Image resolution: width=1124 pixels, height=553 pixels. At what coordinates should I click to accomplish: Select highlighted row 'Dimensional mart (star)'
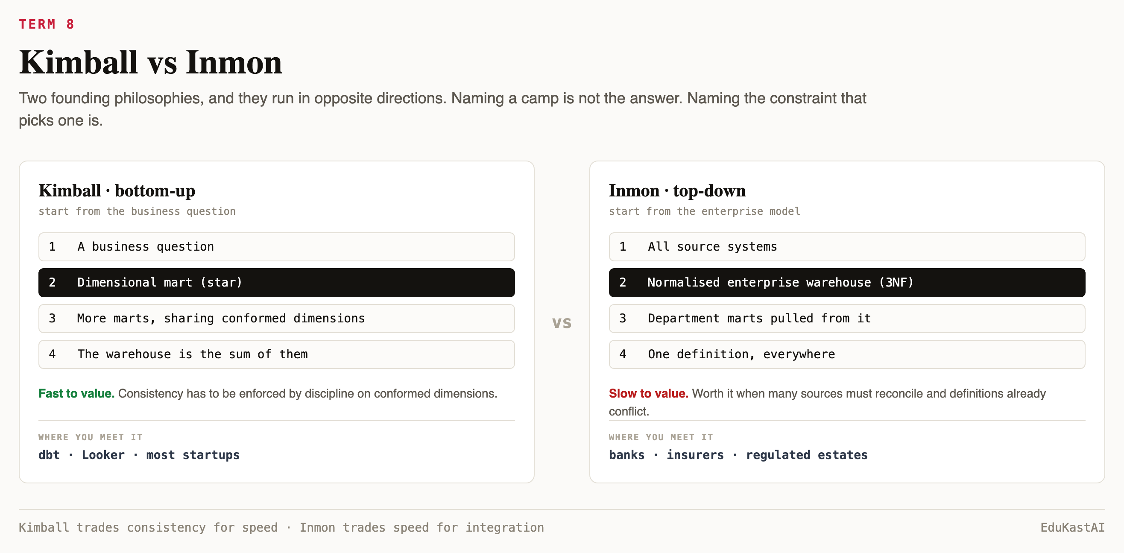click(x=277, y=282)
